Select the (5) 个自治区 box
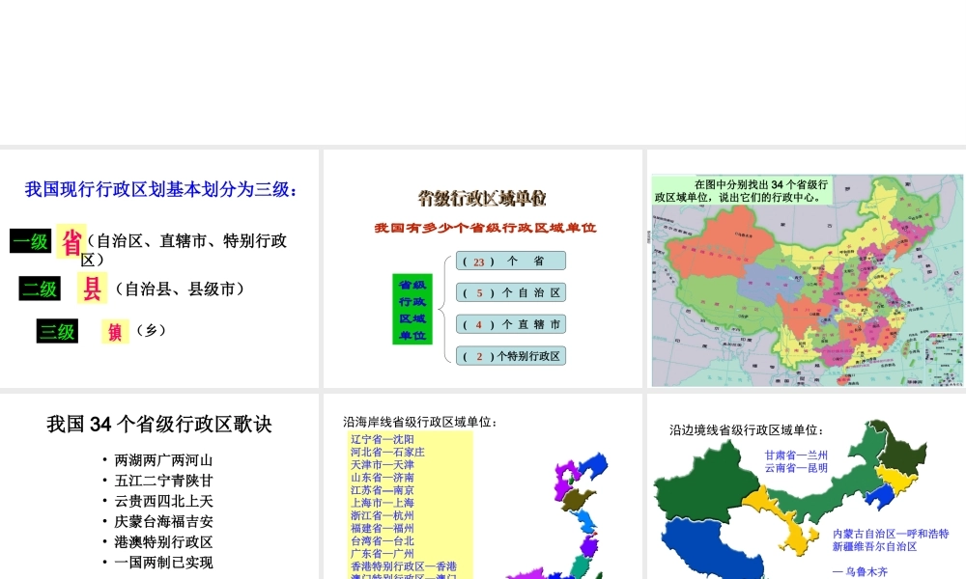The image size is (966, 579). (x=511, y=293)
